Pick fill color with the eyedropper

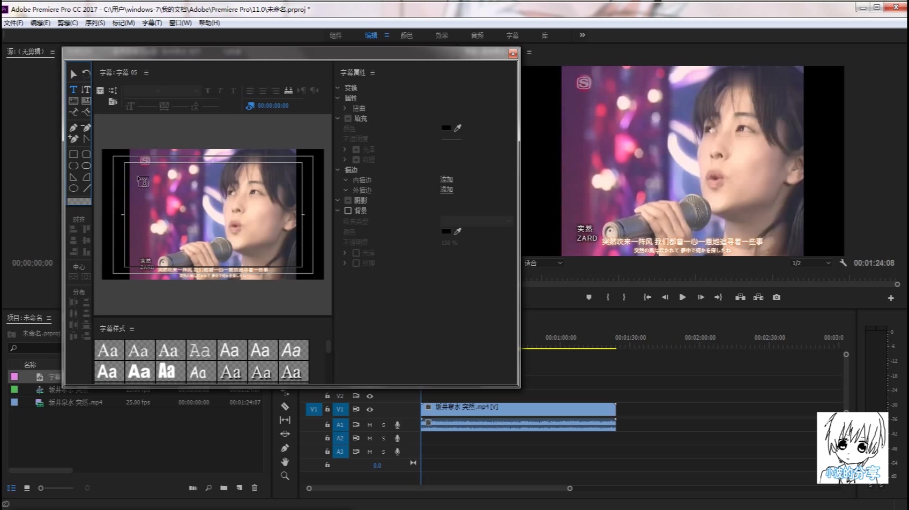[x=458, y=128]
